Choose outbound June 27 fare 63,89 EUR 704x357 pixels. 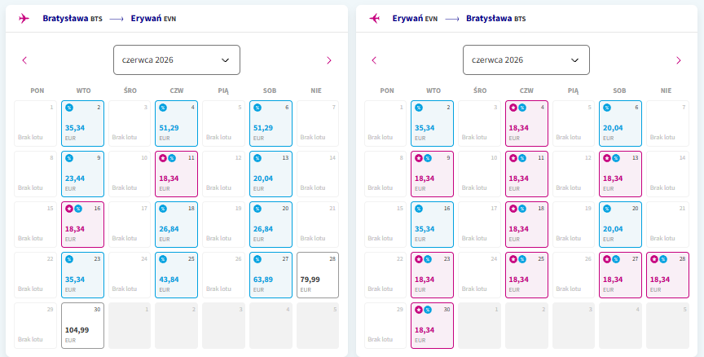[271, 275]
